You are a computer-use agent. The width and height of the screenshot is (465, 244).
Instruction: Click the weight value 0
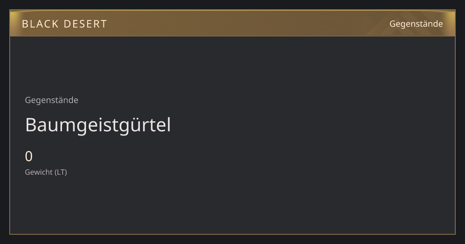29,156
